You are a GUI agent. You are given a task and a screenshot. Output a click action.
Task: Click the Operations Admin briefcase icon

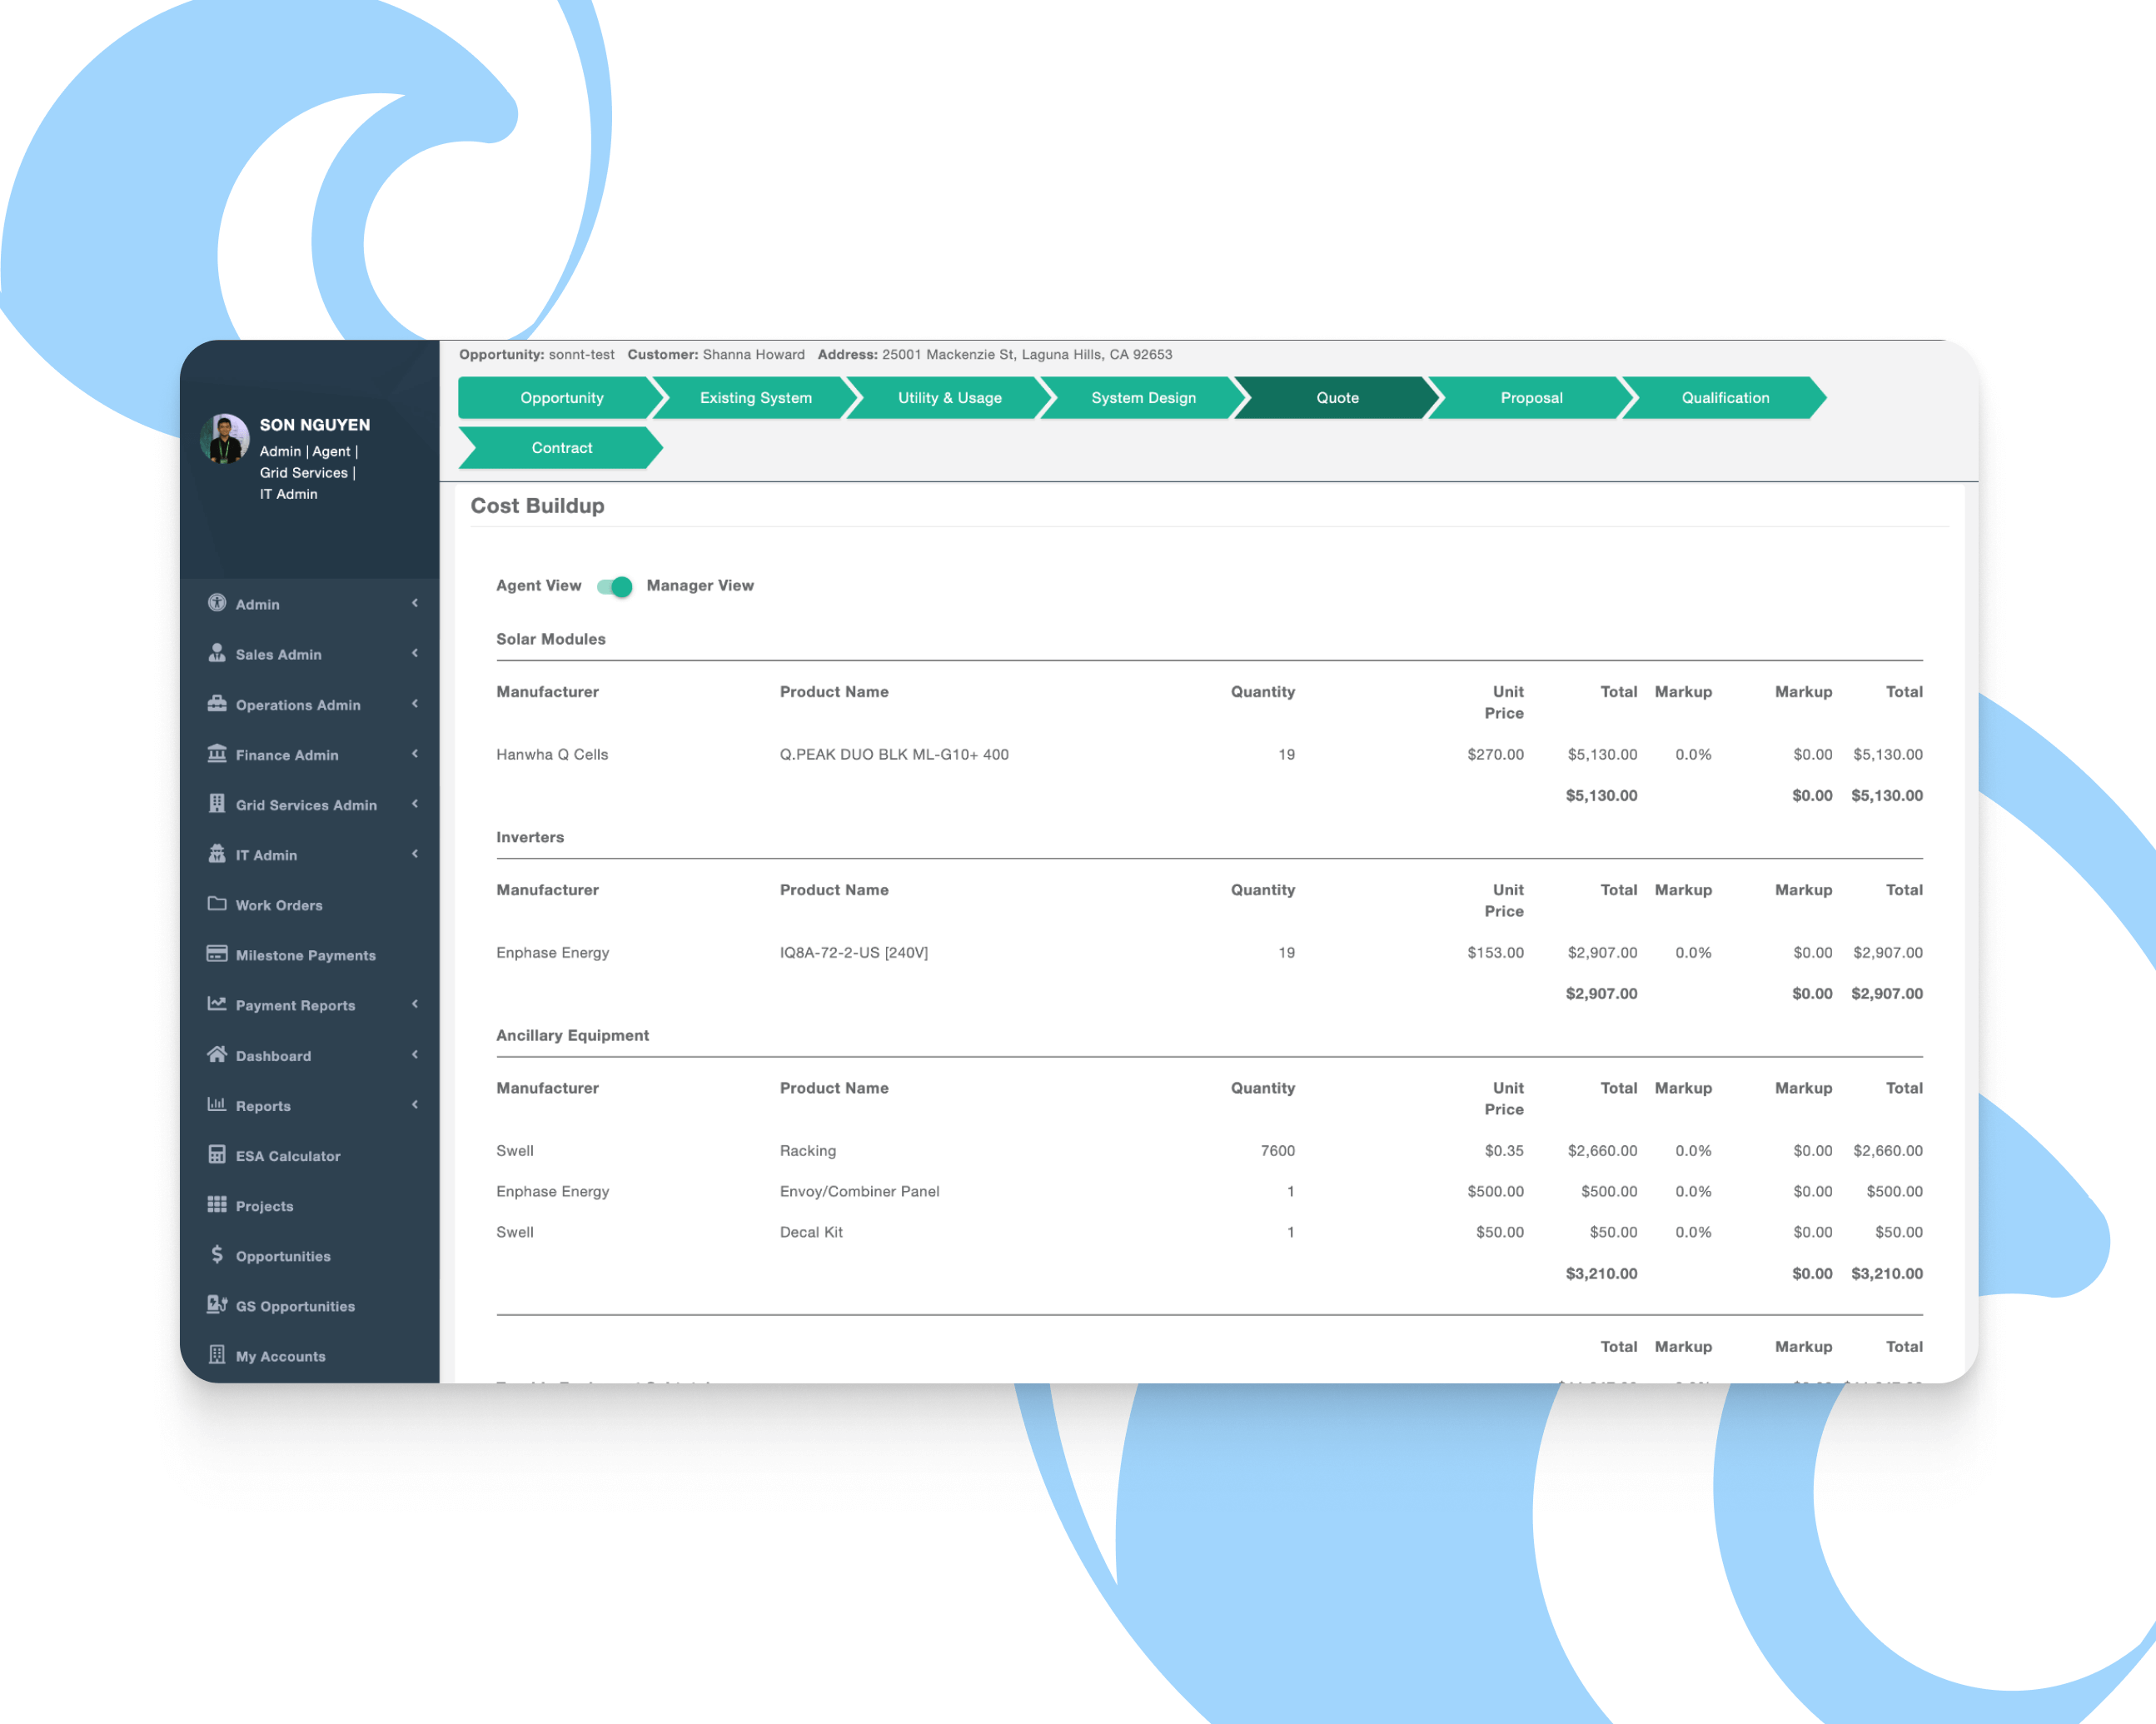tap(217, 703)
